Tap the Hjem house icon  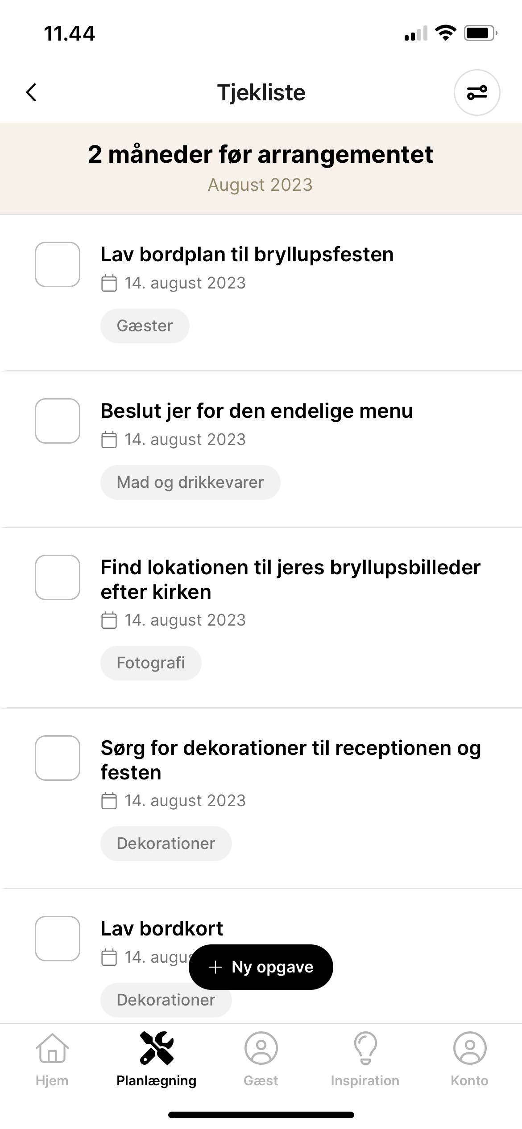(x=52, y=1048)
